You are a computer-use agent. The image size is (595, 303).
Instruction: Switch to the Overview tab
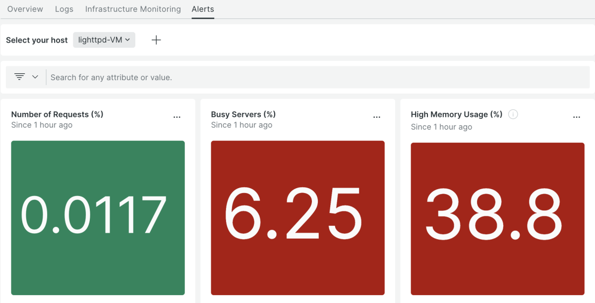click(25, 9)
